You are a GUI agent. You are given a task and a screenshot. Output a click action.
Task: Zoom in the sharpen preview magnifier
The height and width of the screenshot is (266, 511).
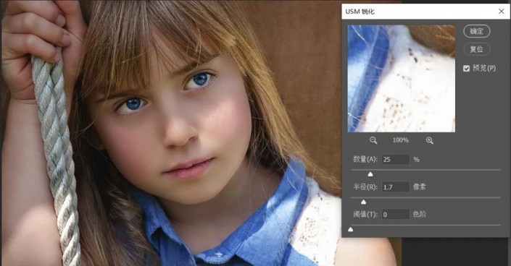click(430, 140)
